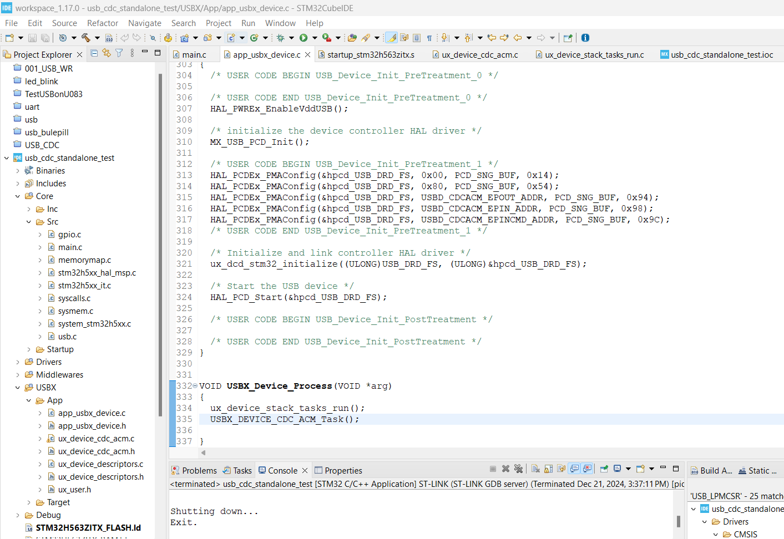Open the Refactor menu
Image resolution: width=784 pixels, height=539 pixels.
click(102, 23)
